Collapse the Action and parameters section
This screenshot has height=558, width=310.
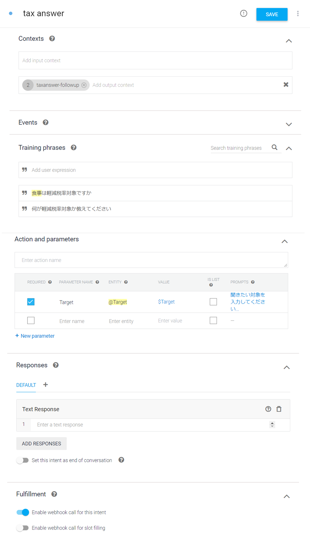coord(285,241)
